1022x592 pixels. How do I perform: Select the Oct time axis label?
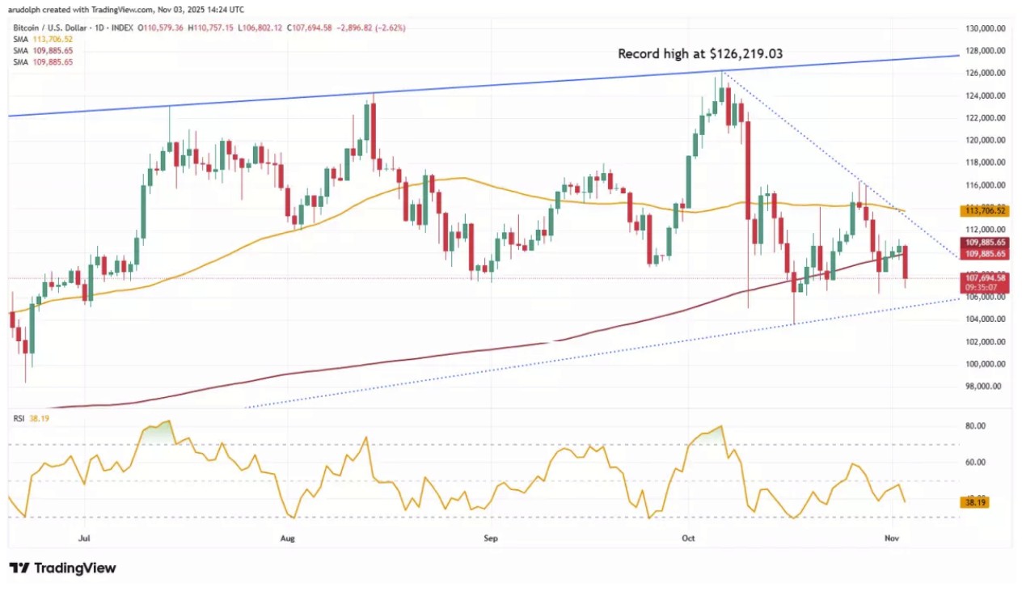tap(689, 537)
